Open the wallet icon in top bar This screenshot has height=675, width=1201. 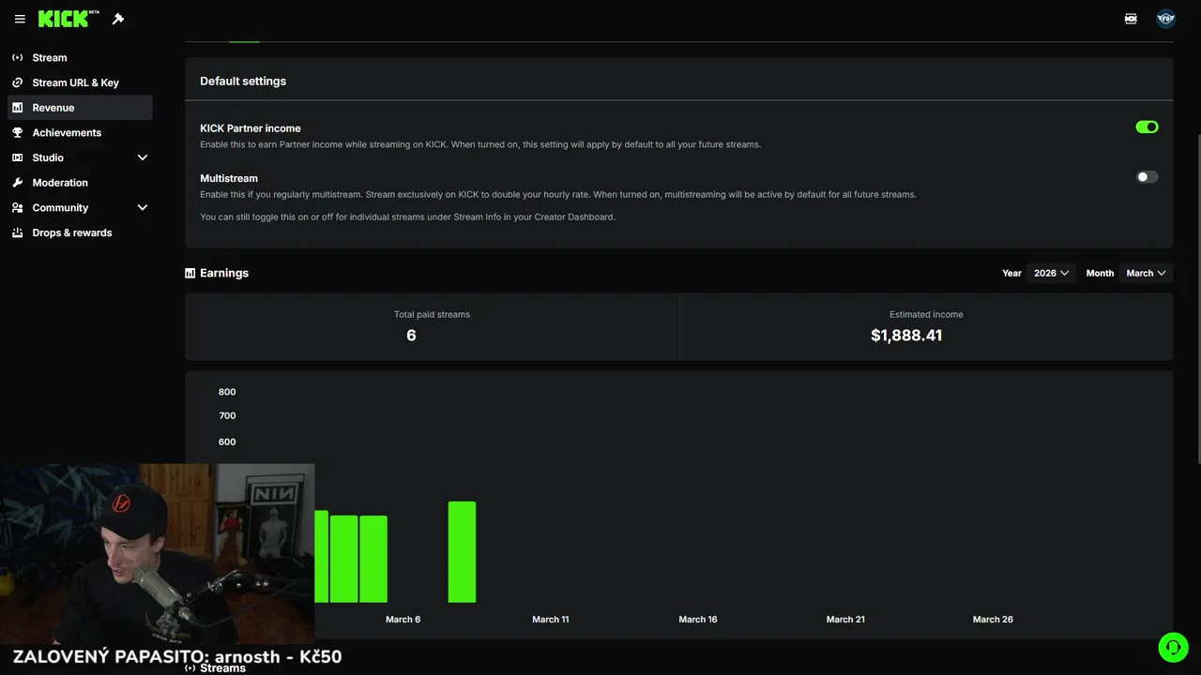pyautogui.click(x=1131, y=19)
